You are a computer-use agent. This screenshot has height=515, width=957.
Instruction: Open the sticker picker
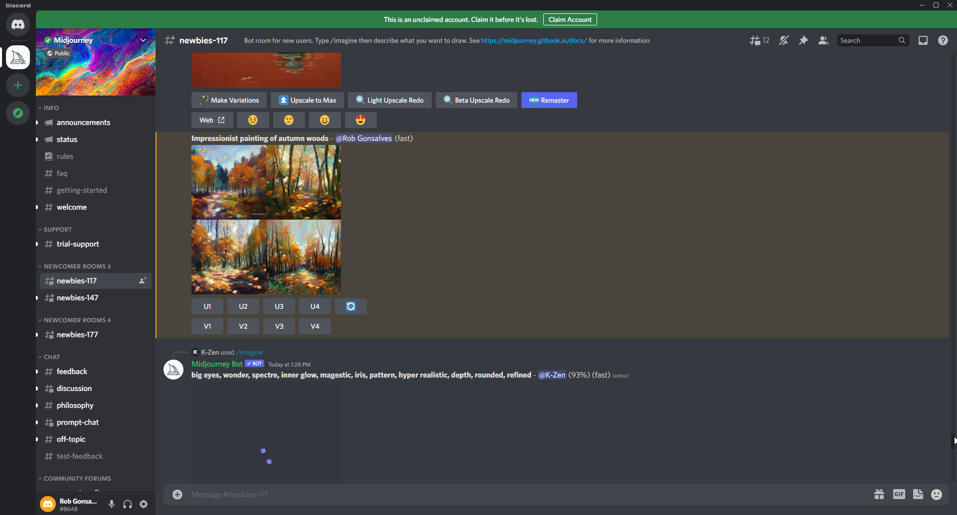(x=918, y=494)
